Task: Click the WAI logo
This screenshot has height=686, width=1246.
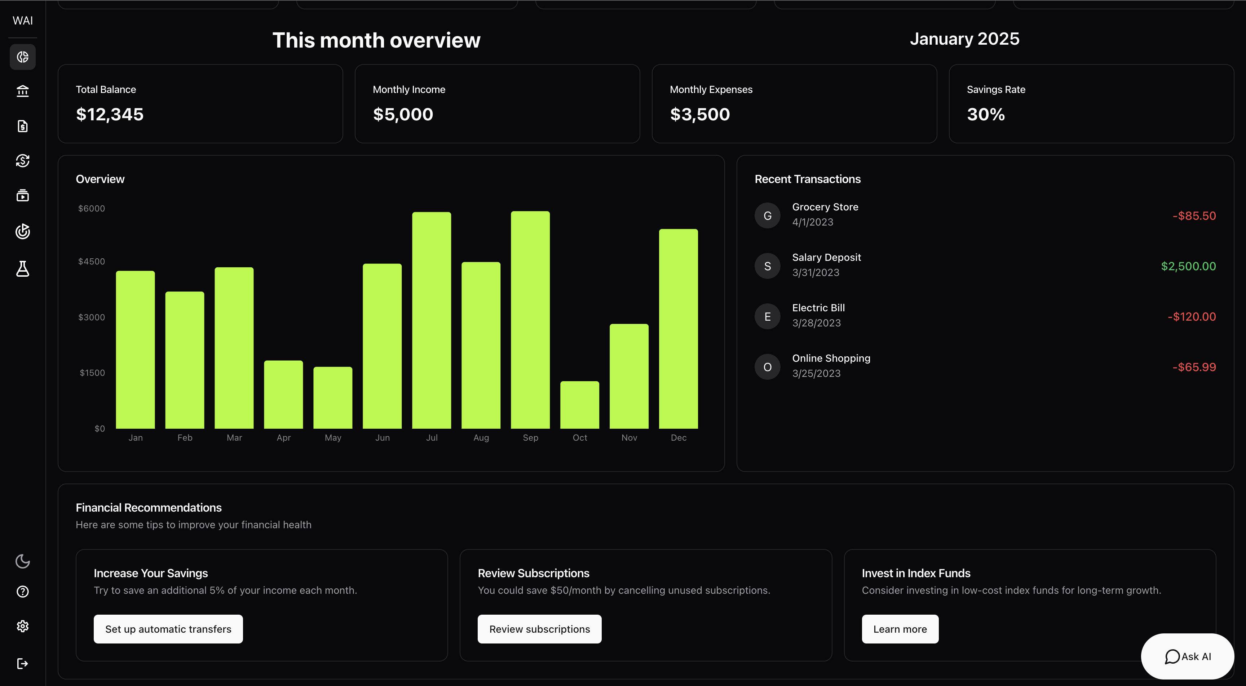Action: point(23,21)
